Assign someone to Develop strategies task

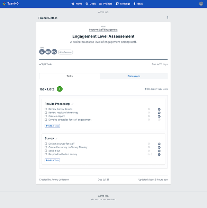pos(159,120)
